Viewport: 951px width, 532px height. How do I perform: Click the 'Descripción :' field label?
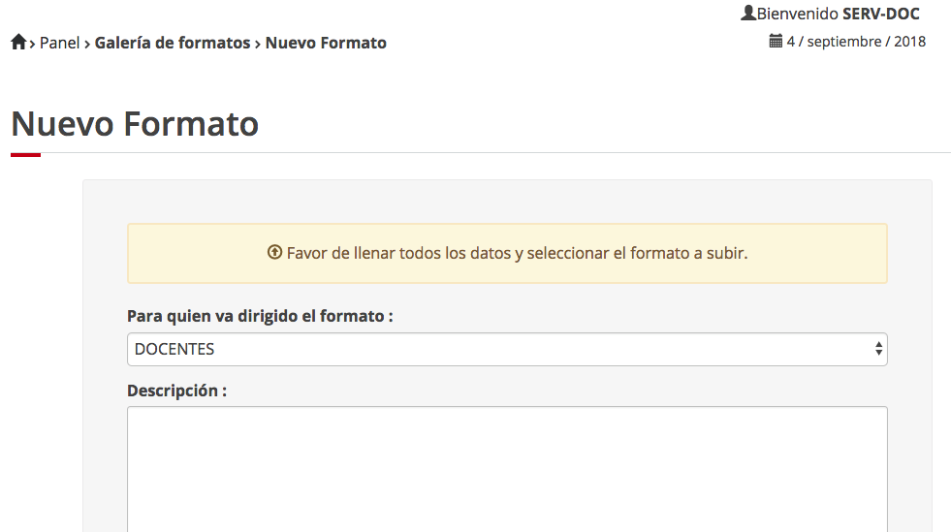point(176,391)
